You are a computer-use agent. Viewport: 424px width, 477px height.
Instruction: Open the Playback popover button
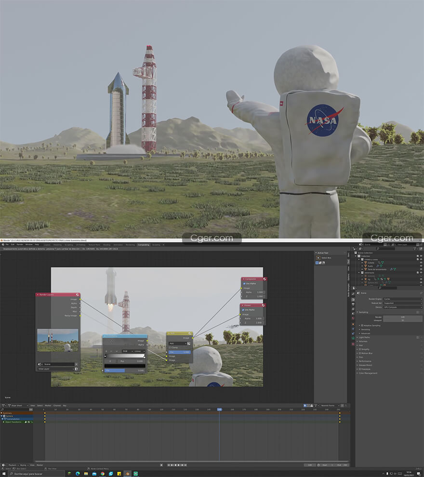click(13, 465)
